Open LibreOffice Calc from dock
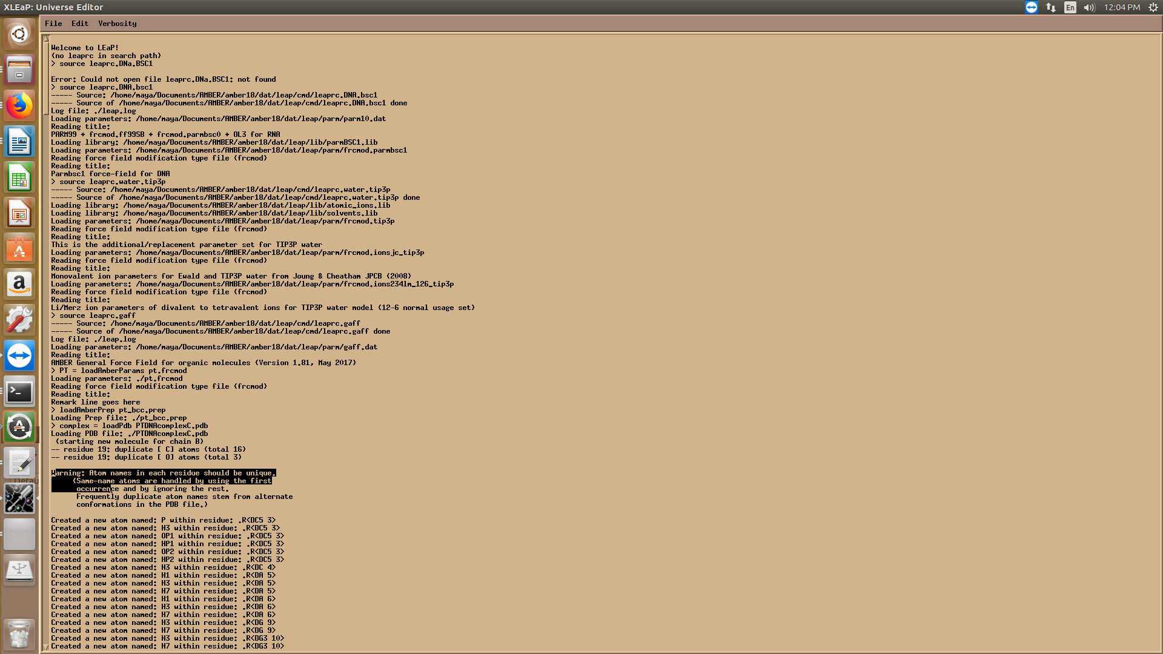 click(x=19, y=178)
